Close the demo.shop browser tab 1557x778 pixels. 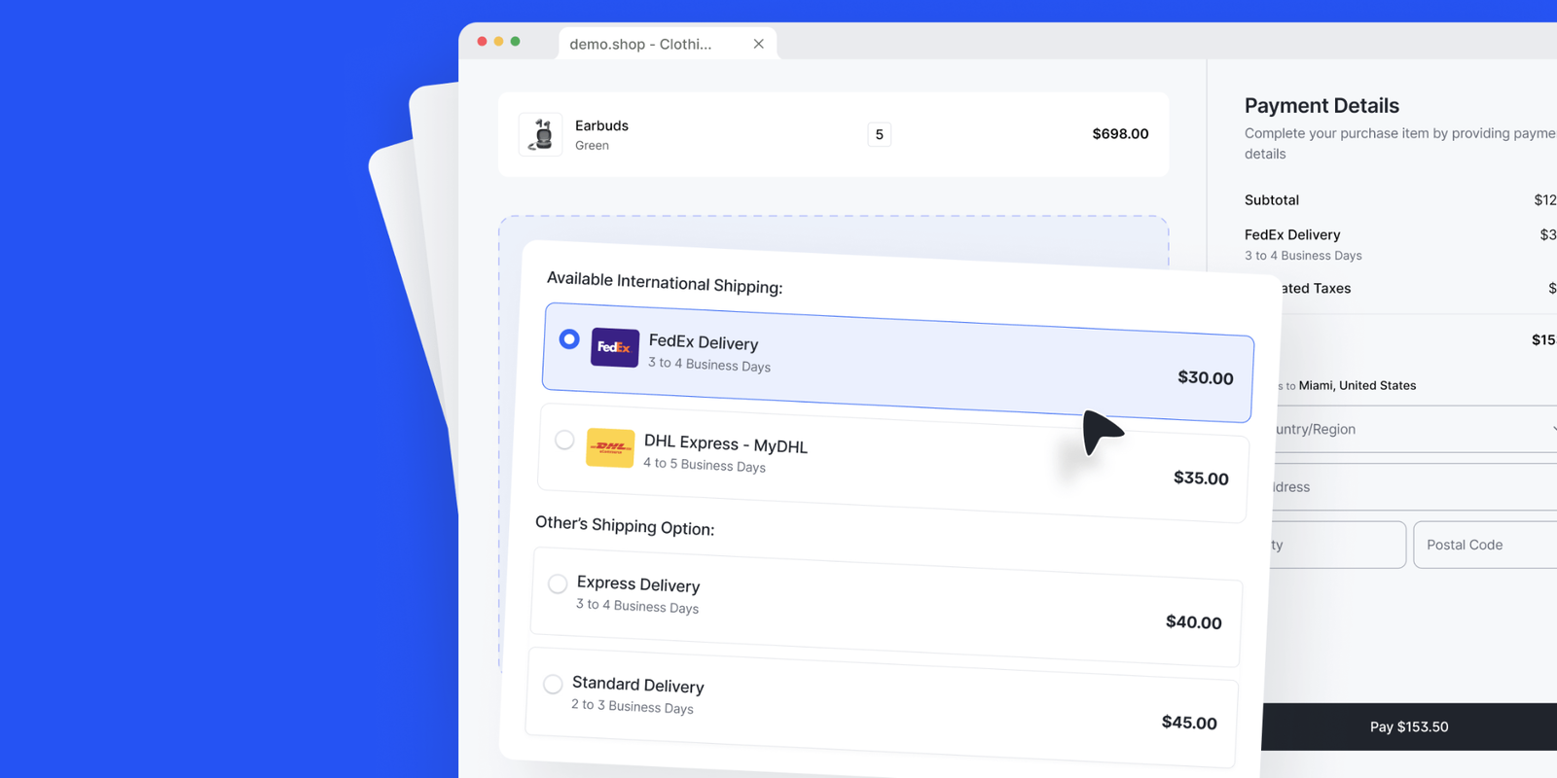click(x=758, y=44)
